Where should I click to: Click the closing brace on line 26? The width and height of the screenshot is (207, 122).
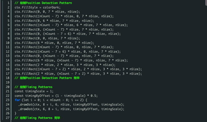16,113
